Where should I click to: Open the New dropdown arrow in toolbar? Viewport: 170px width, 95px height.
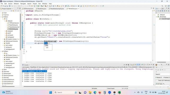coord(3,6)
